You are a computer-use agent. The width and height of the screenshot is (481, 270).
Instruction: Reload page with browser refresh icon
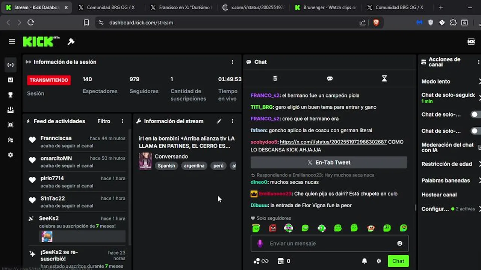(31, 22)
